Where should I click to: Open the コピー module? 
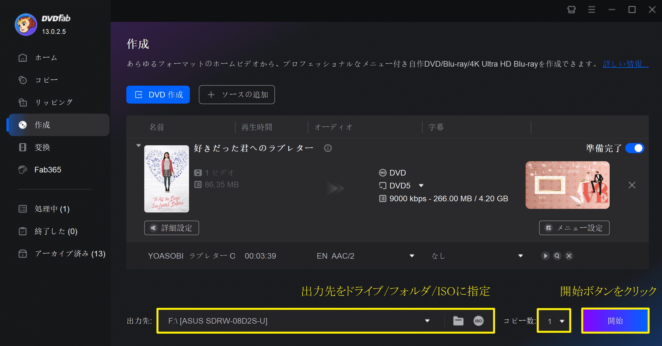[59, 80]
